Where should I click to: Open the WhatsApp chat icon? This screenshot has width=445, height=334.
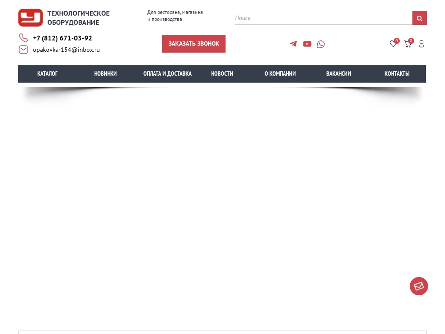[321, 44]
